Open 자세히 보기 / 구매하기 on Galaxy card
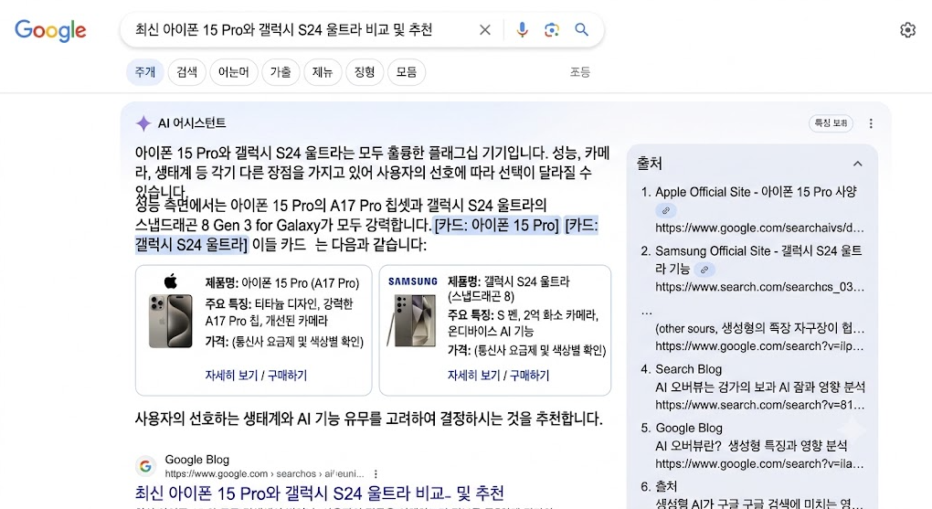 coord(498,376)
